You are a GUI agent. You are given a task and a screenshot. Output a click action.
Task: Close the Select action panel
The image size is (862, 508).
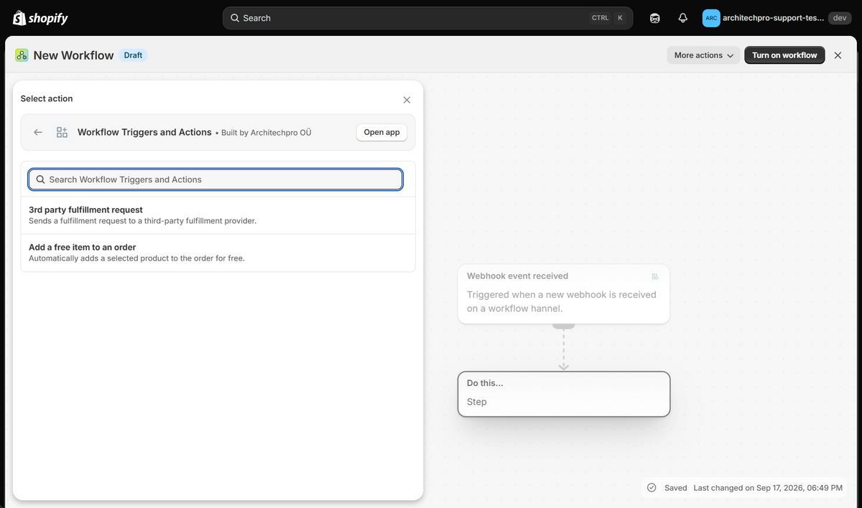(407, 100)
